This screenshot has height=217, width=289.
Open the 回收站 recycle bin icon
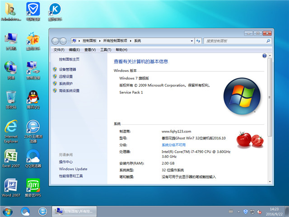pyautogui.click(x=11, y=99)
